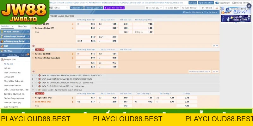Star the Soccer Marble Spinner World Cup league
This screenshot has width=253, height=126.
click(36, 90)
